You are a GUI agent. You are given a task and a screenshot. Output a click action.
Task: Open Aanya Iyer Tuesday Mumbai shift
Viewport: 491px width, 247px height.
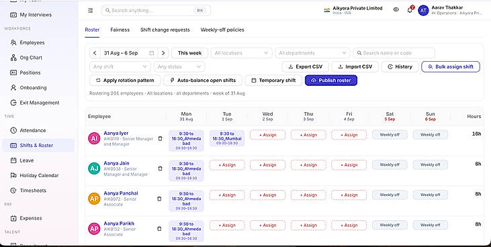[227, 138]
